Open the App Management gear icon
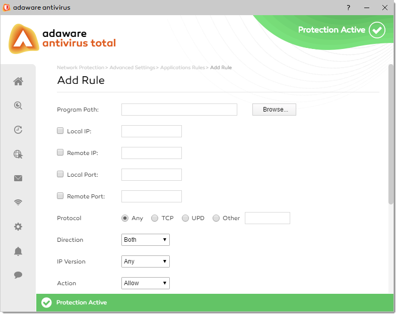 coord(18,227)
